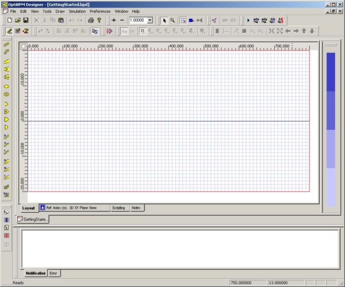Click the 1.00000 zoom value field
This screenshot has height=287, width=345.
click(x=138, y=20)
